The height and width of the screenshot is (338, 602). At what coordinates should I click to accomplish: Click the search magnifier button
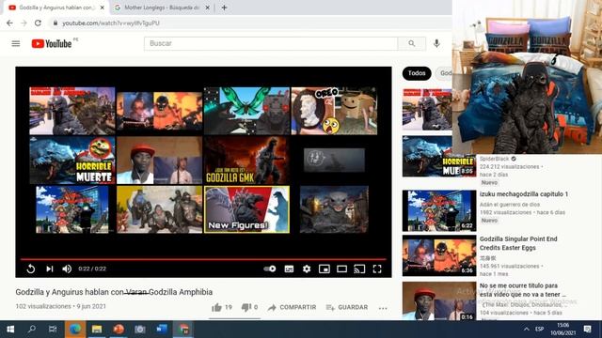click(412, 44)
